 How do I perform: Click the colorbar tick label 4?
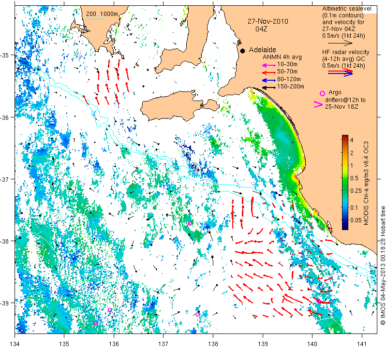click(x=352, y=140)
